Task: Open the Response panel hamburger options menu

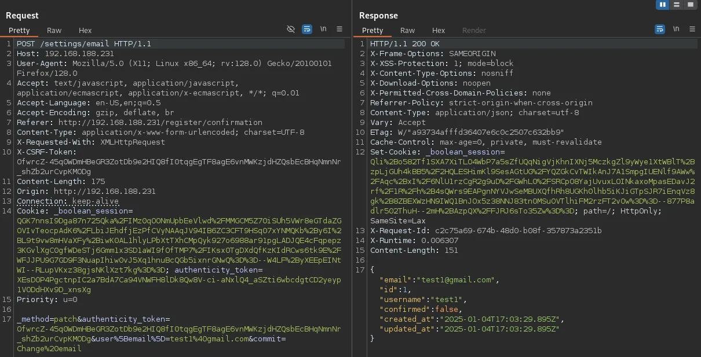Action: (x=692, y=29)
